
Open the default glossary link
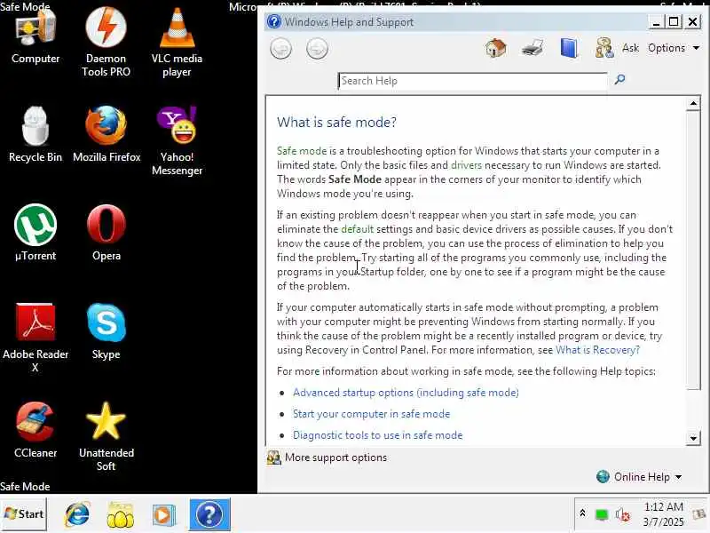click(x=358, y=229)
